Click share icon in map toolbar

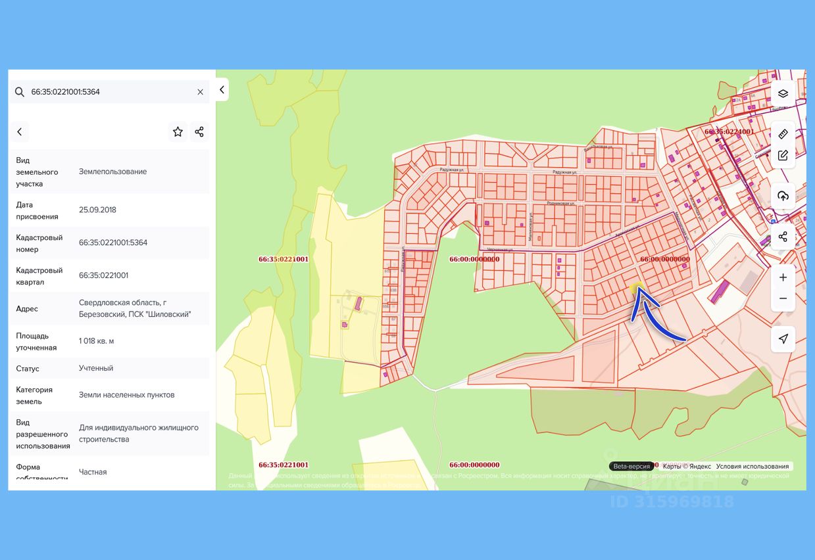point(783,237)
